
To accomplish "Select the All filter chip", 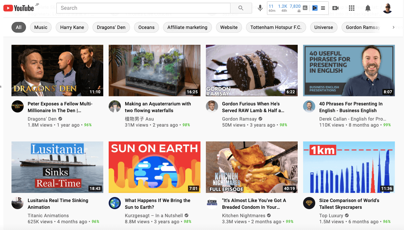I will tap(19, 27).
